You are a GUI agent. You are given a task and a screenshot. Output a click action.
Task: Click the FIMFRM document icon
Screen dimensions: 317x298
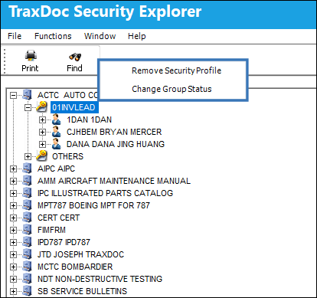pos(28,230)
